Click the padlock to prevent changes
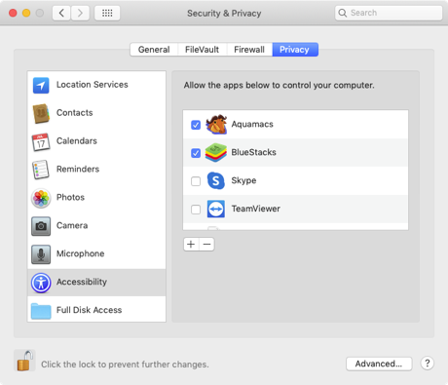Screen dimensions: 448x385 coord(25,361)
